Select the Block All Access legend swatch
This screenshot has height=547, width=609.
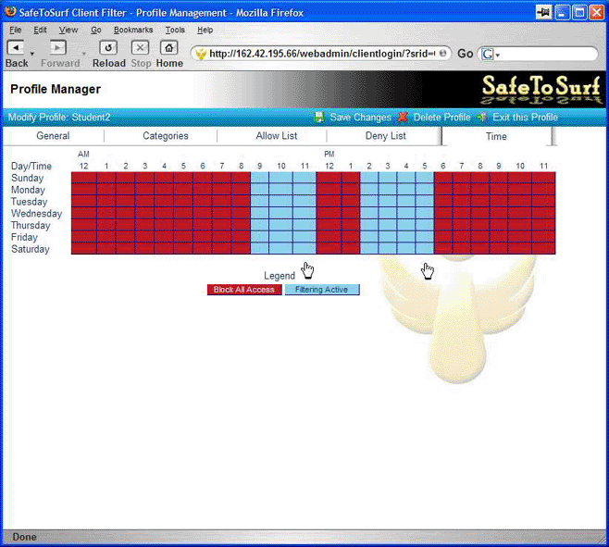tap(244, 290)
